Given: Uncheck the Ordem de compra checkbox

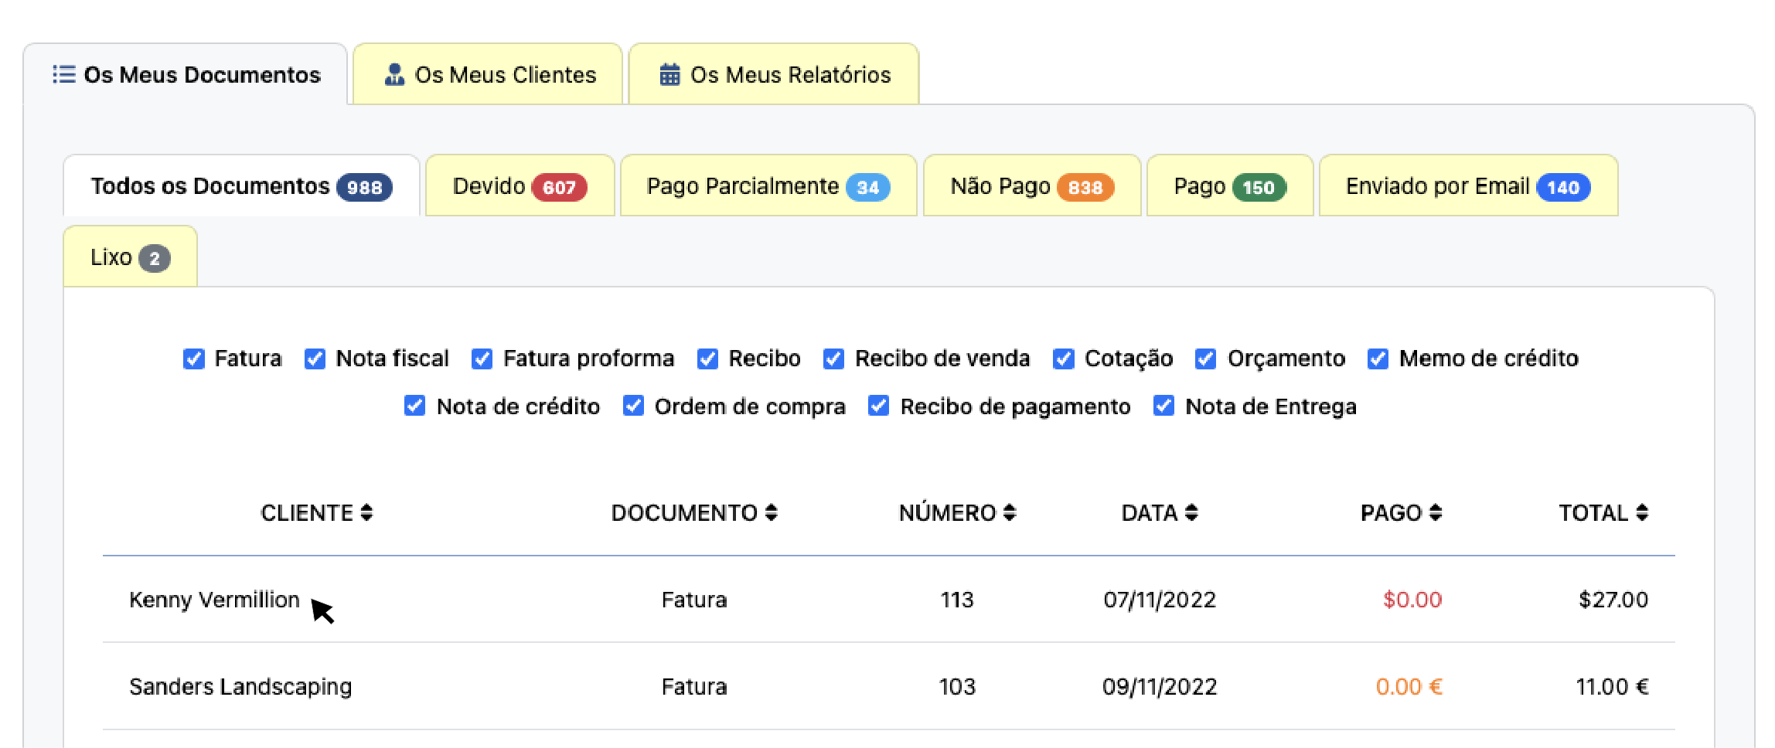Looking at the screenshot, I should pos(633,406).
